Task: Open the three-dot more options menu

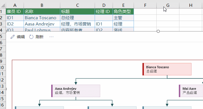Action: point(51,37)
